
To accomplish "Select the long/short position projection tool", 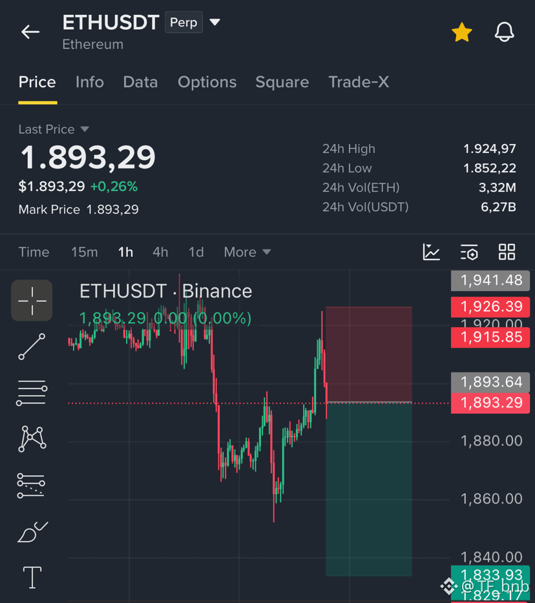I will coord(31,485).
